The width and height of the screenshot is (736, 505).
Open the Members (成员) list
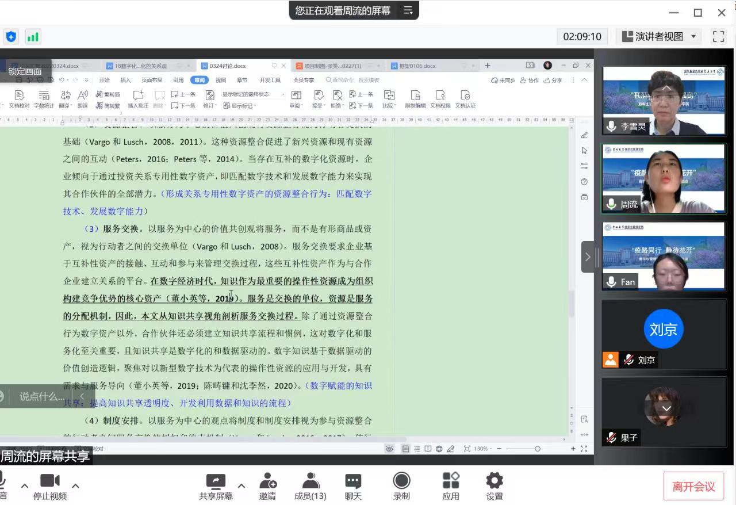[310, 481]
